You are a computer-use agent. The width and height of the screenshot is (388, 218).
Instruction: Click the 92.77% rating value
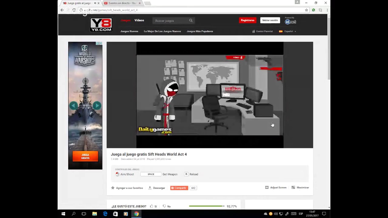point(232,206)
